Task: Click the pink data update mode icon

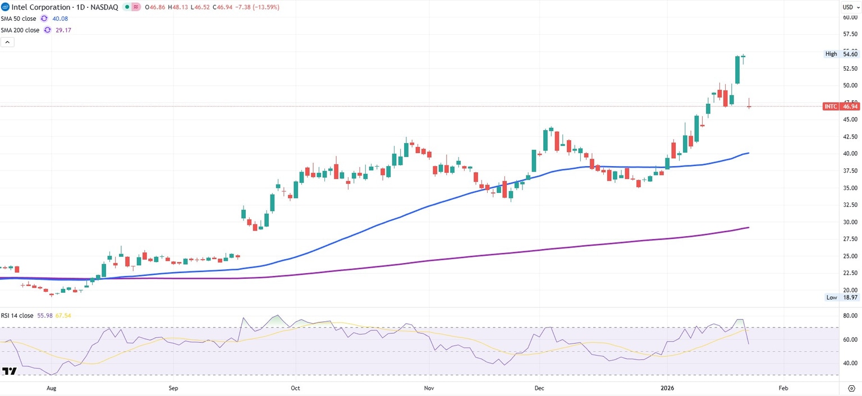Action: pyautogui.click(x=136, y=7)
